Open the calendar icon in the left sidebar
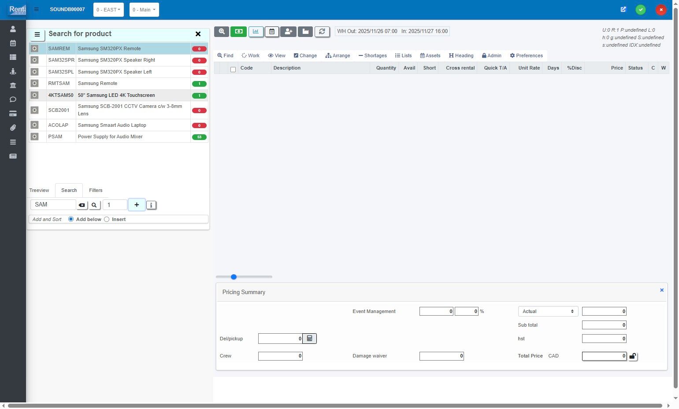 click(13, 43)
